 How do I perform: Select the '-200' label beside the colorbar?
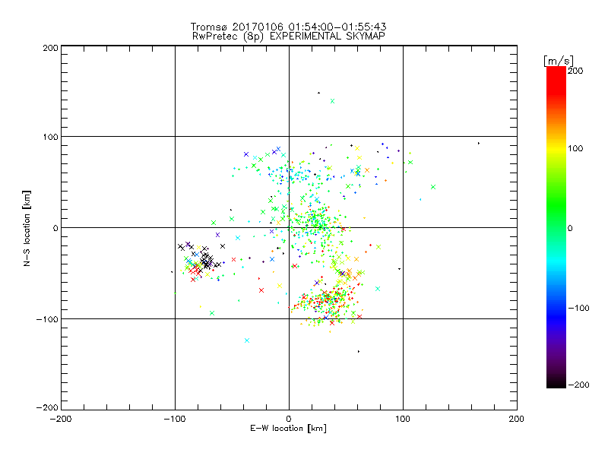(578, 385)
